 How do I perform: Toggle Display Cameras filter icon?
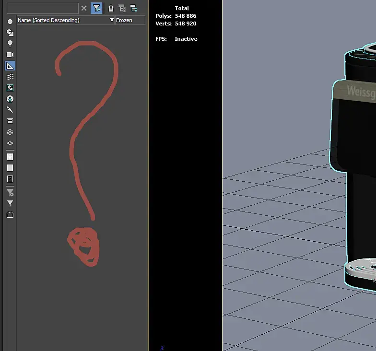pyautogui.click(x=10, y=55)
